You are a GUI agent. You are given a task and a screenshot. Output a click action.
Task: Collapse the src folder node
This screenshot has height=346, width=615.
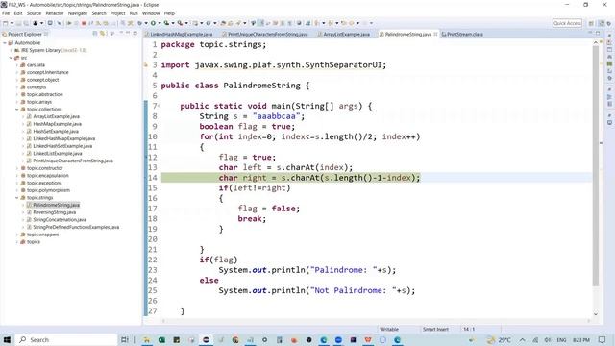[11, 58]
